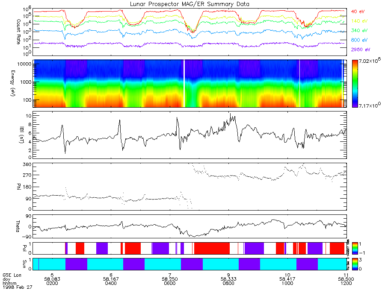Click the time tick label '1200'
385x299 pixels.
click(346, 283)
